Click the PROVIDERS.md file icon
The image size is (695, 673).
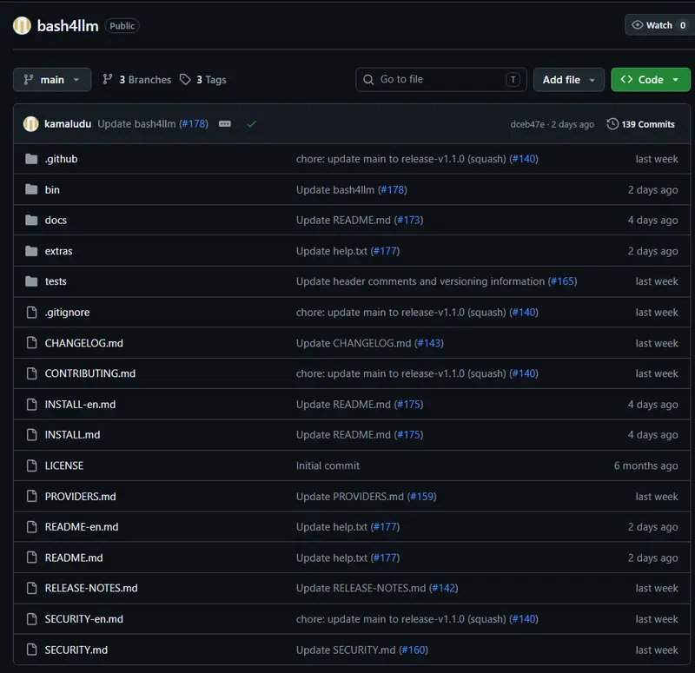click(31, 496)
